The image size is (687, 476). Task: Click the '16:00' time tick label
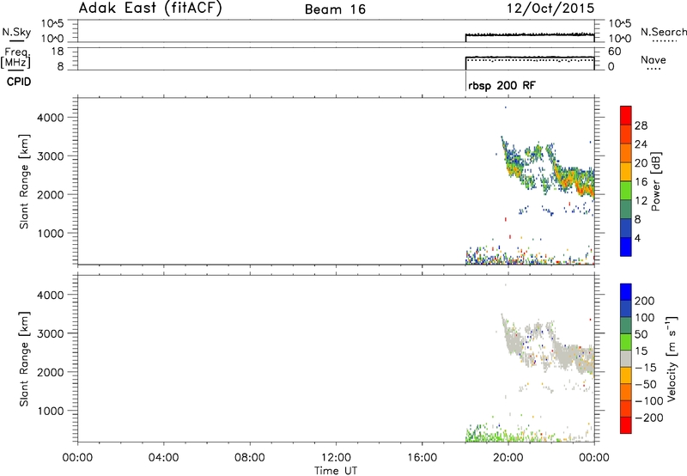(x=422, y=458)
